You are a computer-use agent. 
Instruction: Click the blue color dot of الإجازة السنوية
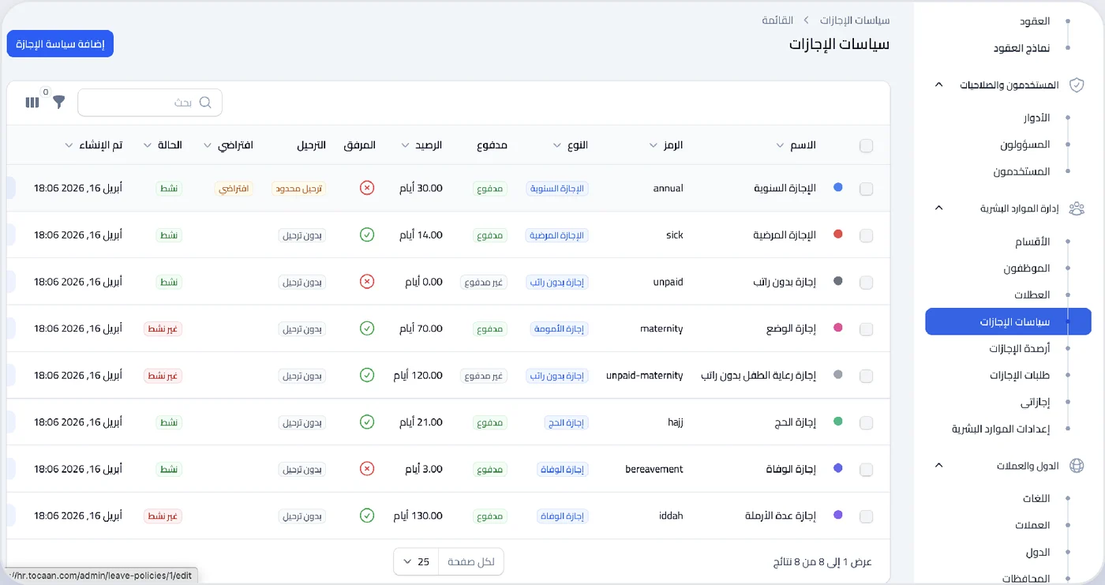pyautogui.click(x=838, y=188)
